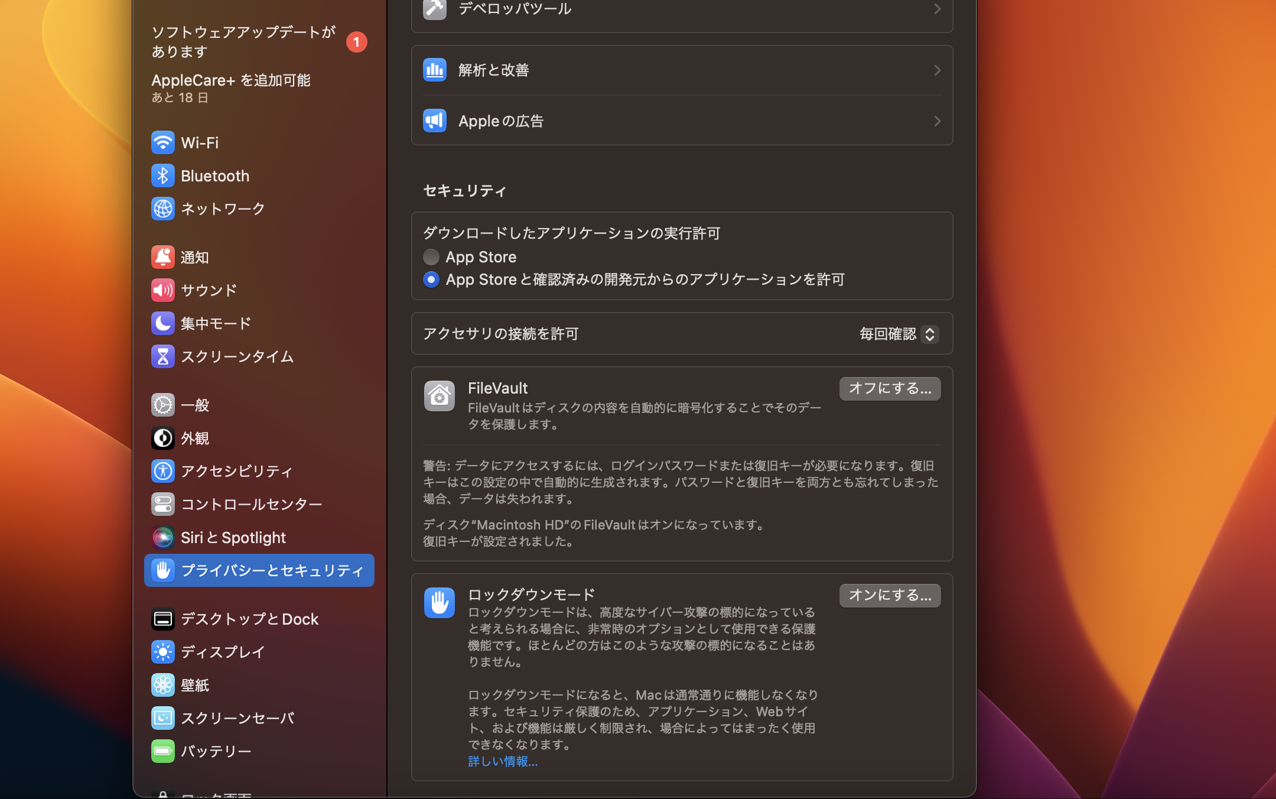Open 集中モード moon icon
1276x799 pixels.
pos(162,323)
